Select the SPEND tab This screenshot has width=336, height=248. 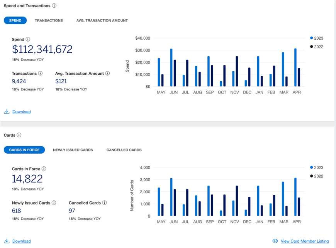[15, 20]
